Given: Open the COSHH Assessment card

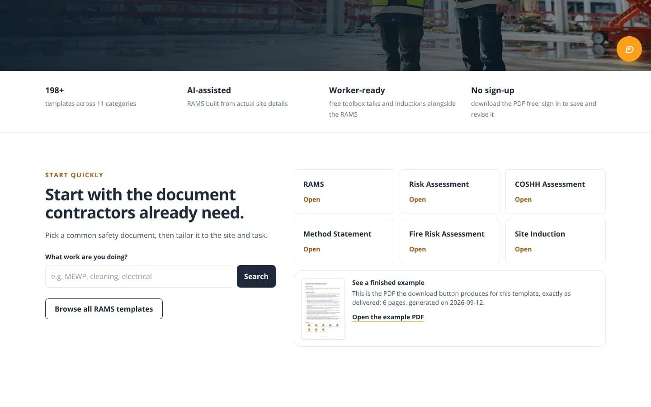Looking at the screenshot, I should (x=556, y=191).
